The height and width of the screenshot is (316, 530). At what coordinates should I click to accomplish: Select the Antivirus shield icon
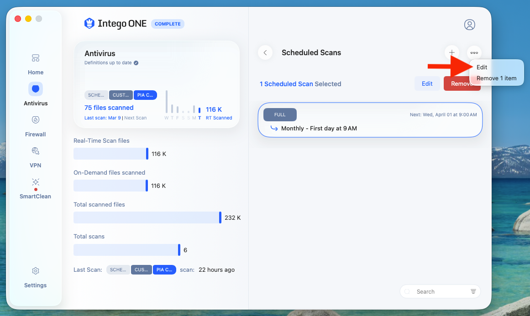[x=36, y=89]
